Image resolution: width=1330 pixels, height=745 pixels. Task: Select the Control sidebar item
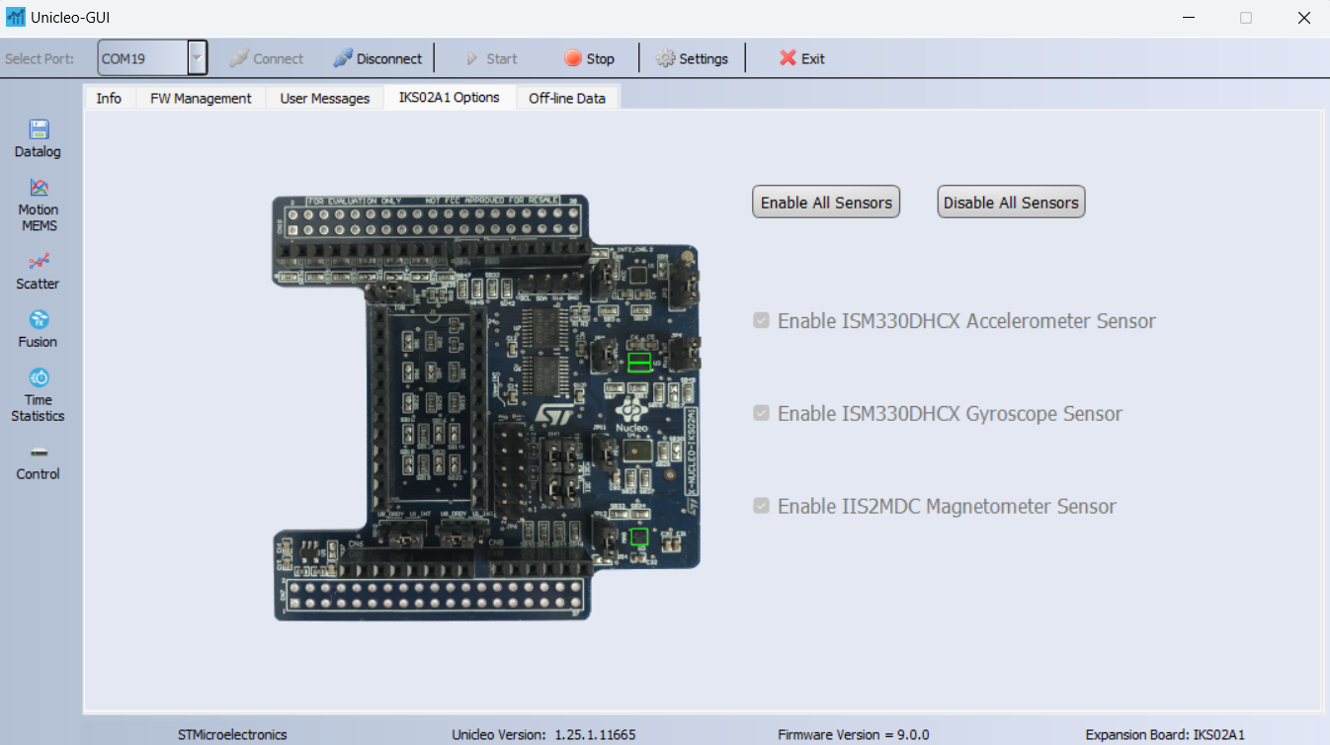[38, 462]
